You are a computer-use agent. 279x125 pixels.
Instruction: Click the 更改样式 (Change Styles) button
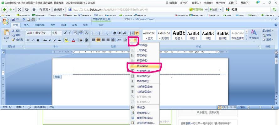coord(254,36)
